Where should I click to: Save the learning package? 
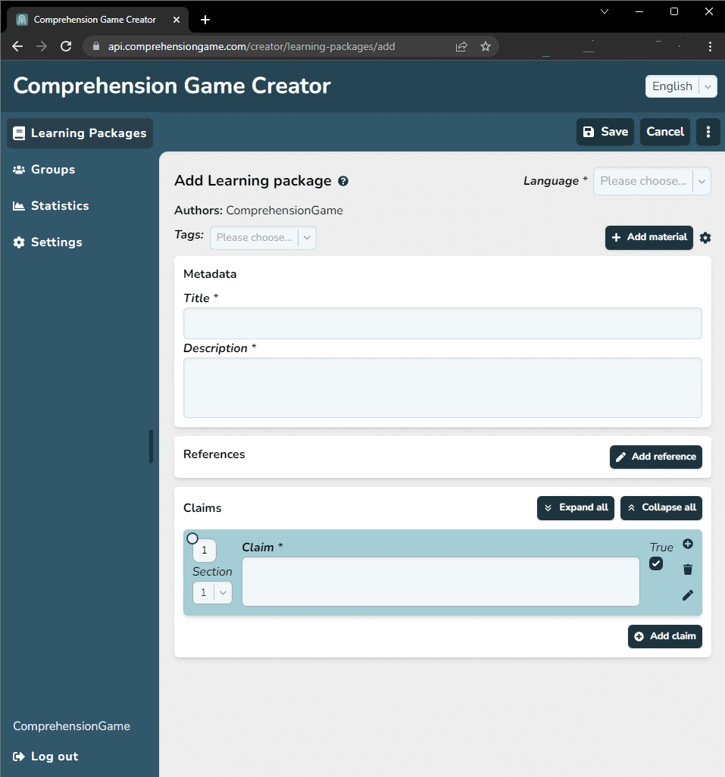pyautogui.click(x=605, y=131)
